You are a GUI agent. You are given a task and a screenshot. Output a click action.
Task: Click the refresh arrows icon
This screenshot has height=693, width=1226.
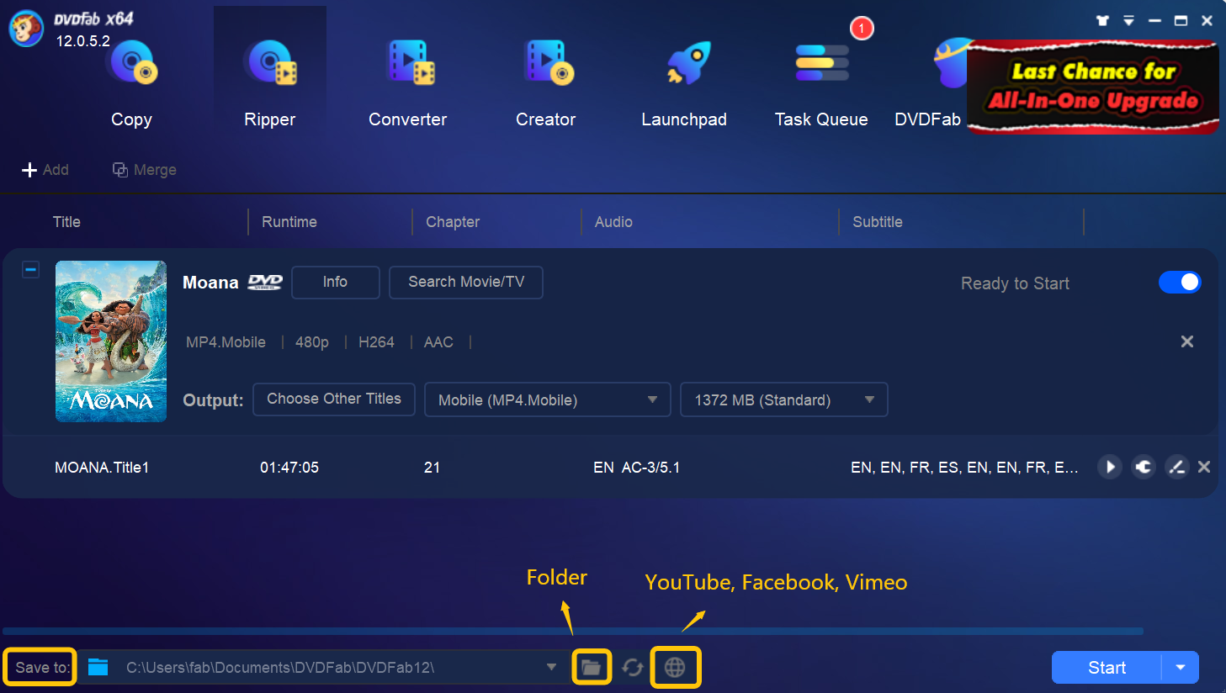[633, 668]
